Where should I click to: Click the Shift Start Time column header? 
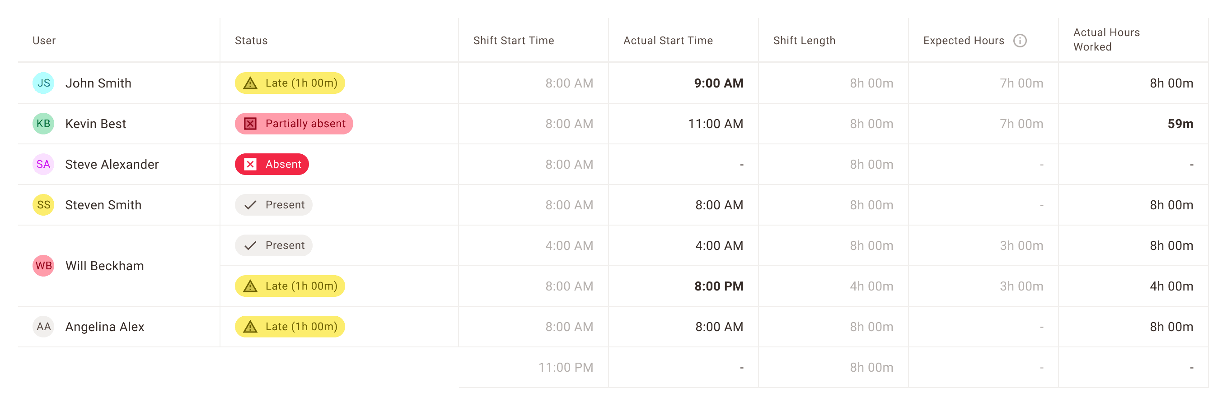tap(514, 41)
